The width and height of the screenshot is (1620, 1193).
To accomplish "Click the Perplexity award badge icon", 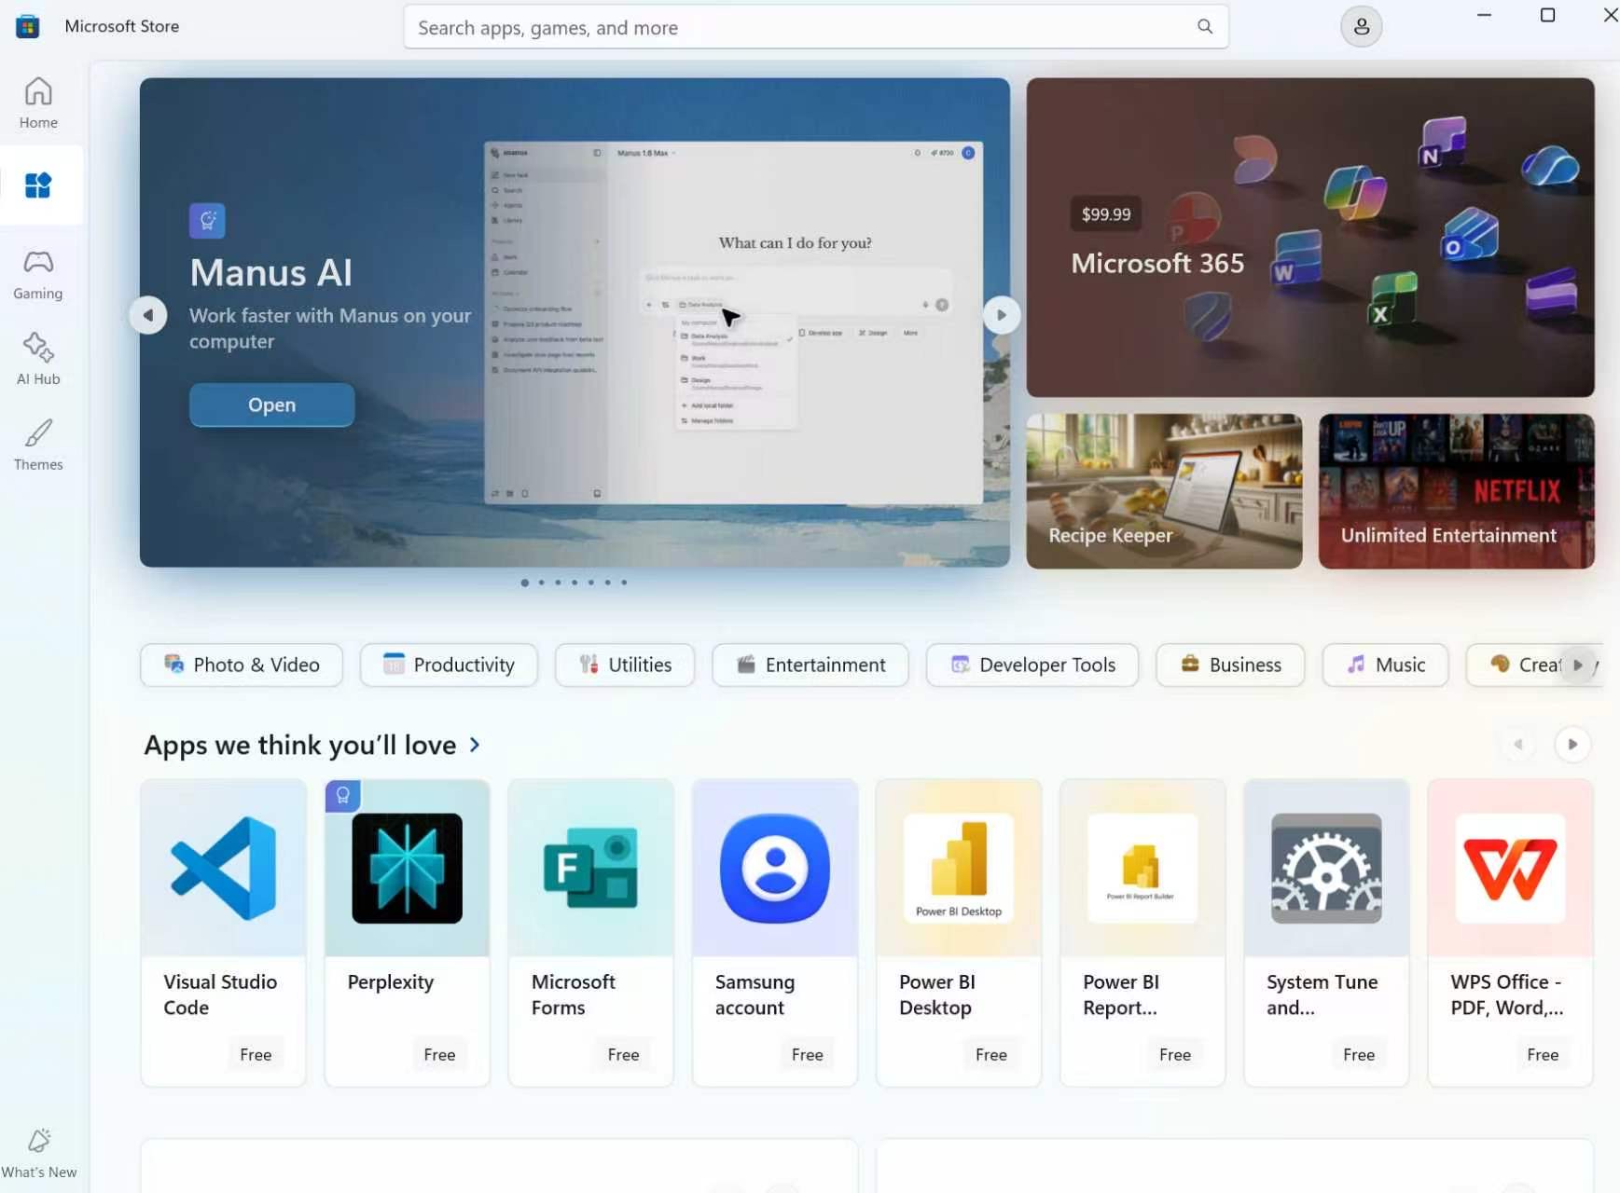I will point(342,796).
